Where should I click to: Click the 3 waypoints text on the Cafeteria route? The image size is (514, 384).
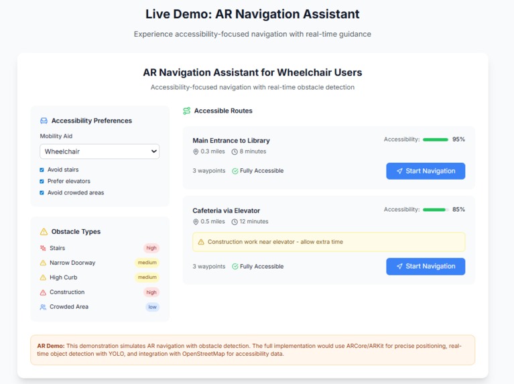209,266
